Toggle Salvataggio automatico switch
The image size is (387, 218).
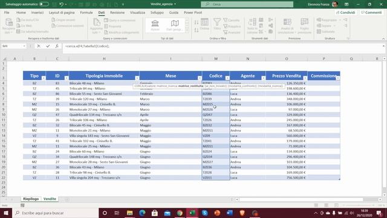tap(44, 4)
